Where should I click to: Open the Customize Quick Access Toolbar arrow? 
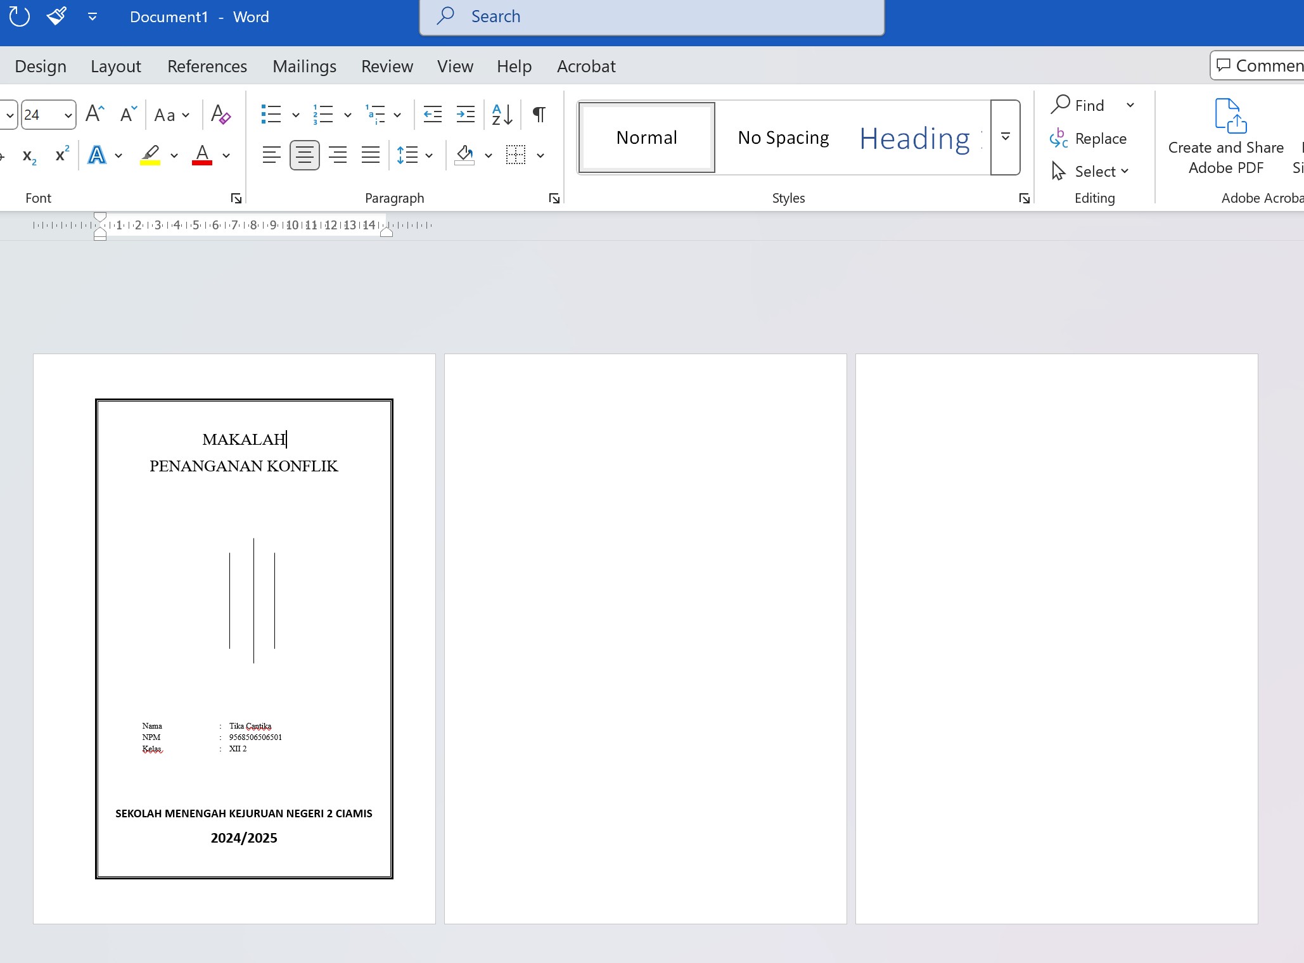[93, 16]
